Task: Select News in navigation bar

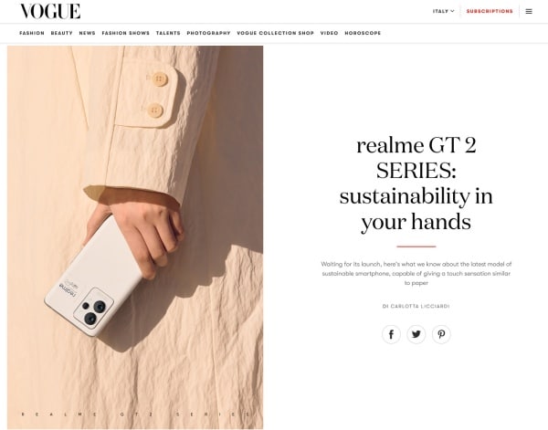Action: (87, 33)
